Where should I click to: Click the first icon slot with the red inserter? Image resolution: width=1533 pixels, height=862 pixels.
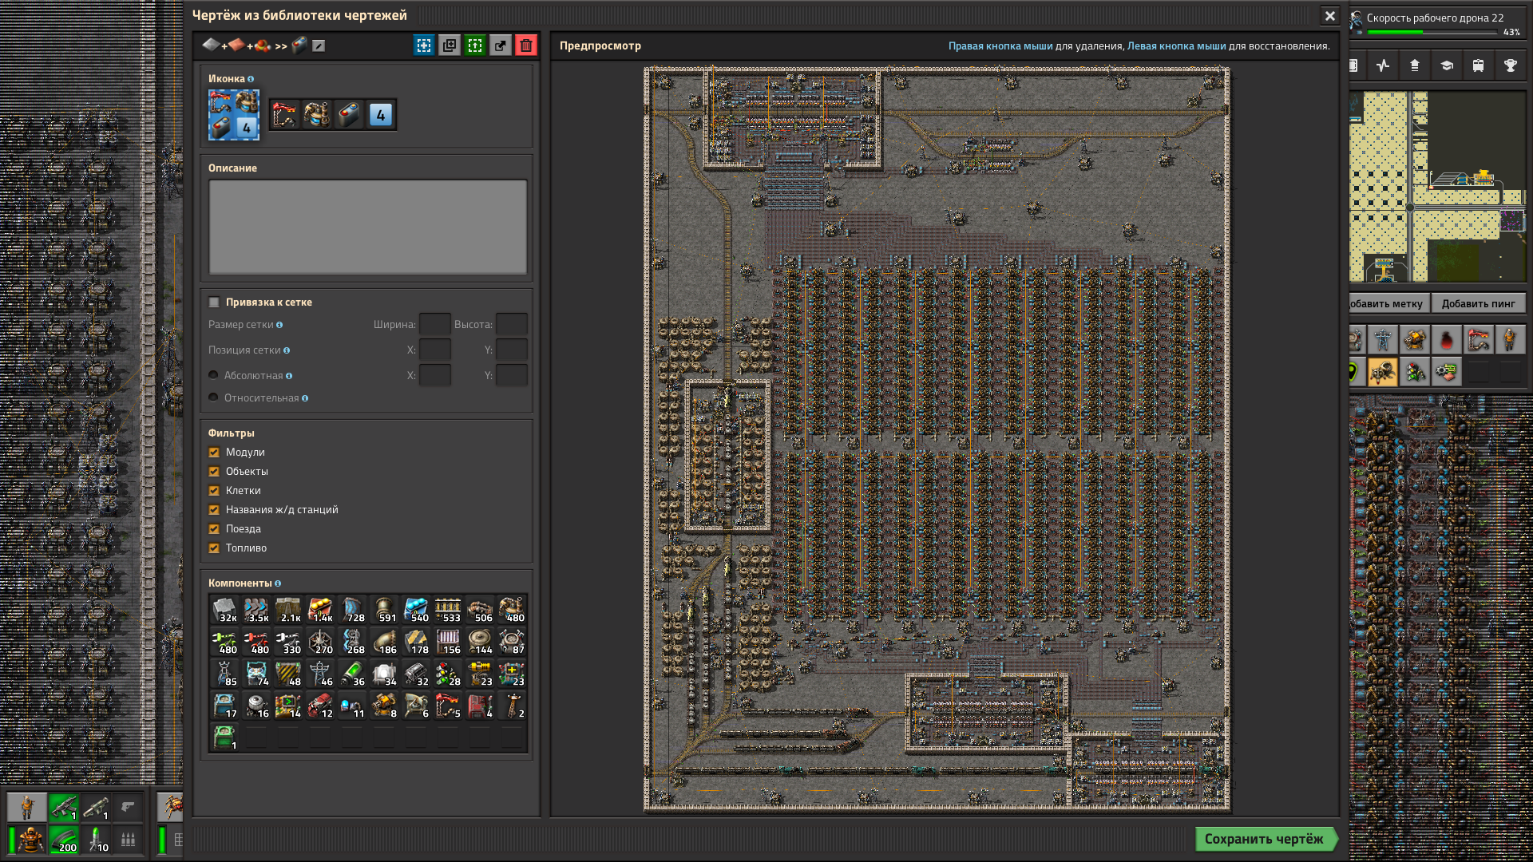pos(285,115)
